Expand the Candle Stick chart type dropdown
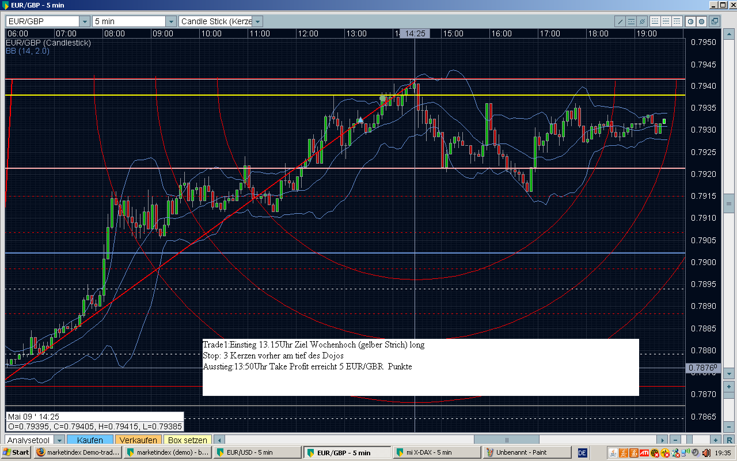Viewport: 737px width, 461px height. 258,21
